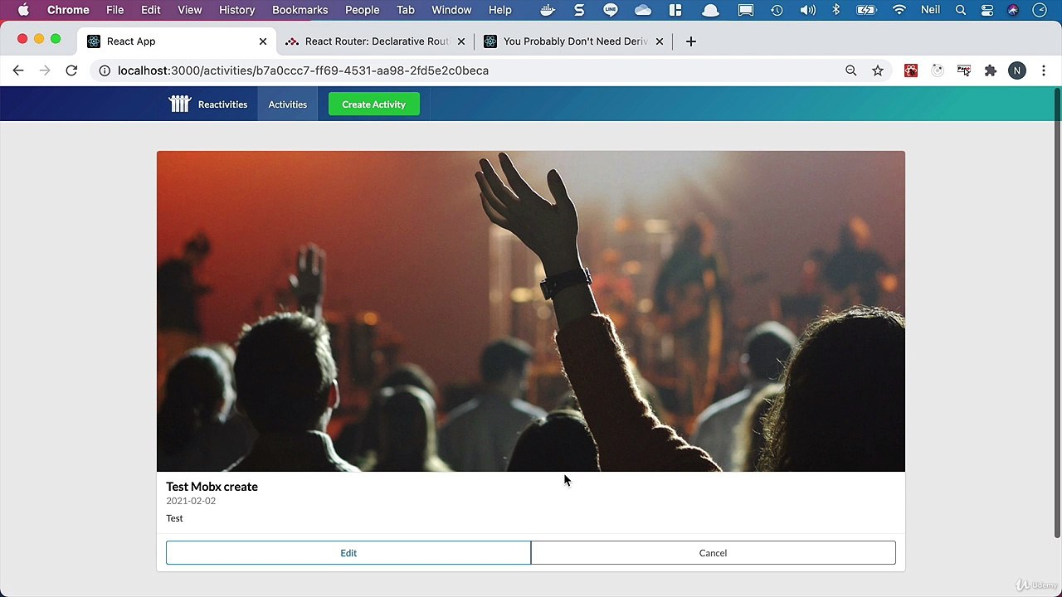Open the Page cursor extension icon
The height and width of the screenshot is (597, 1062).
tap(964, 70)
